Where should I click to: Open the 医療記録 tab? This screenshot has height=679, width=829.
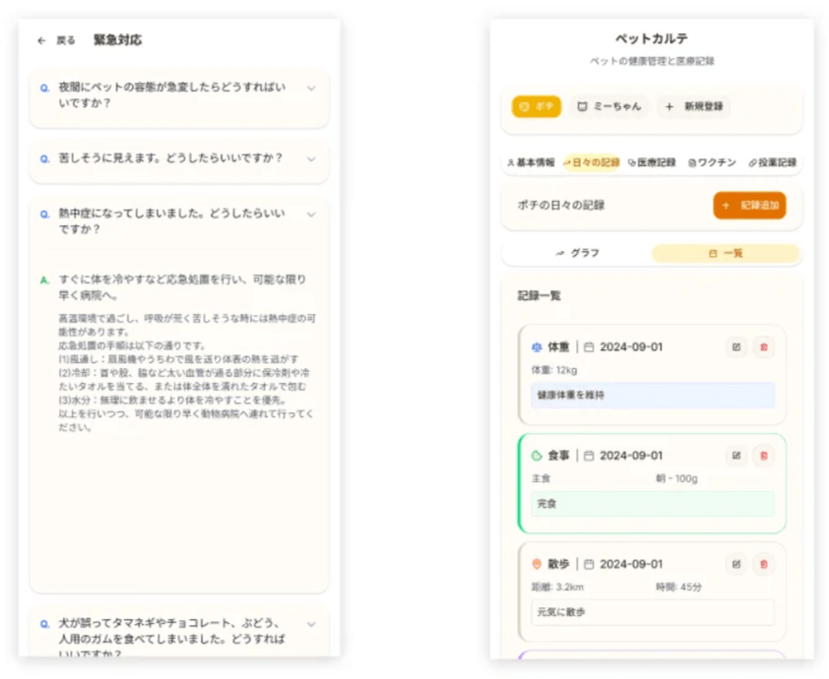click(652, 162)
